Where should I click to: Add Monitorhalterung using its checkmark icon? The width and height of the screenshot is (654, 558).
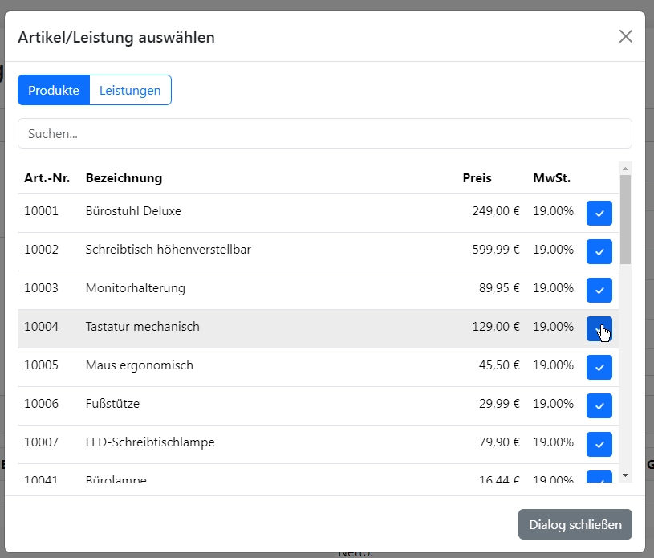pos(599,290)
